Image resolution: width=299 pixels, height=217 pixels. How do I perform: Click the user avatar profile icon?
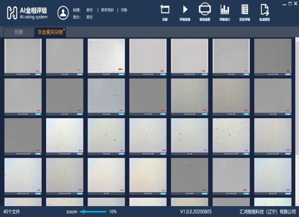[x=63, y=12]
